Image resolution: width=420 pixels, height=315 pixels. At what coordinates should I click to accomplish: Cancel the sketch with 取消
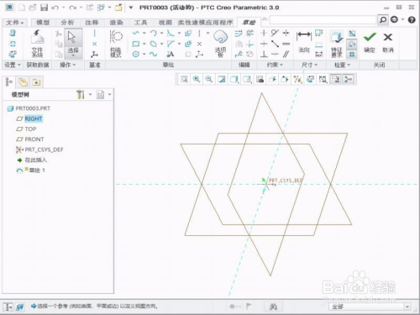[388, 42]
